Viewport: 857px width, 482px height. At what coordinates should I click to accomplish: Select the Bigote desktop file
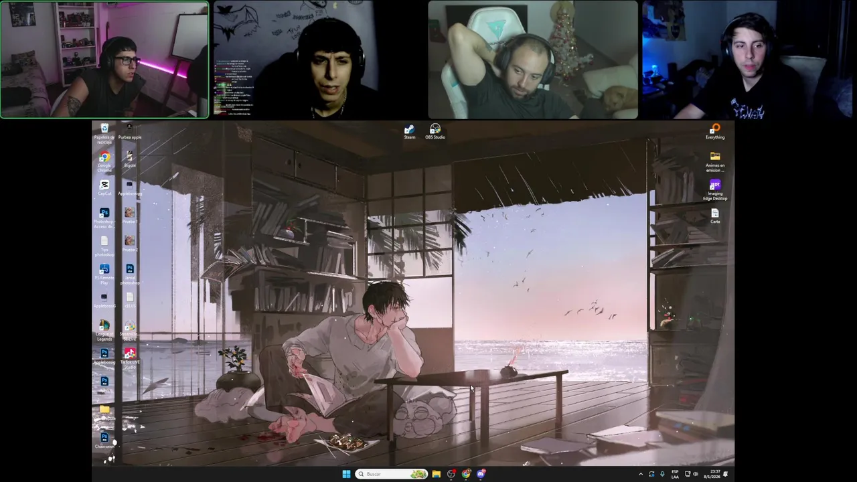point(129,159)
